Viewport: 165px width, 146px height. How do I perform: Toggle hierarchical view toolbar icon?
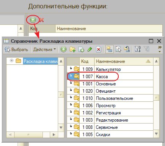click(x=109, y=49)
